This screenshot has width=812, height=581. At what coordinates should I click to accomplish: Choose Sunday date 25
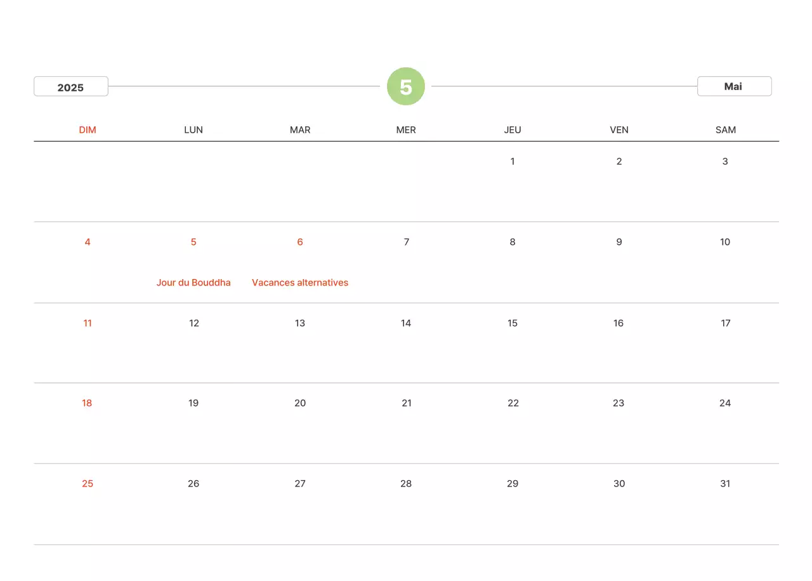(x=88, y=484)
